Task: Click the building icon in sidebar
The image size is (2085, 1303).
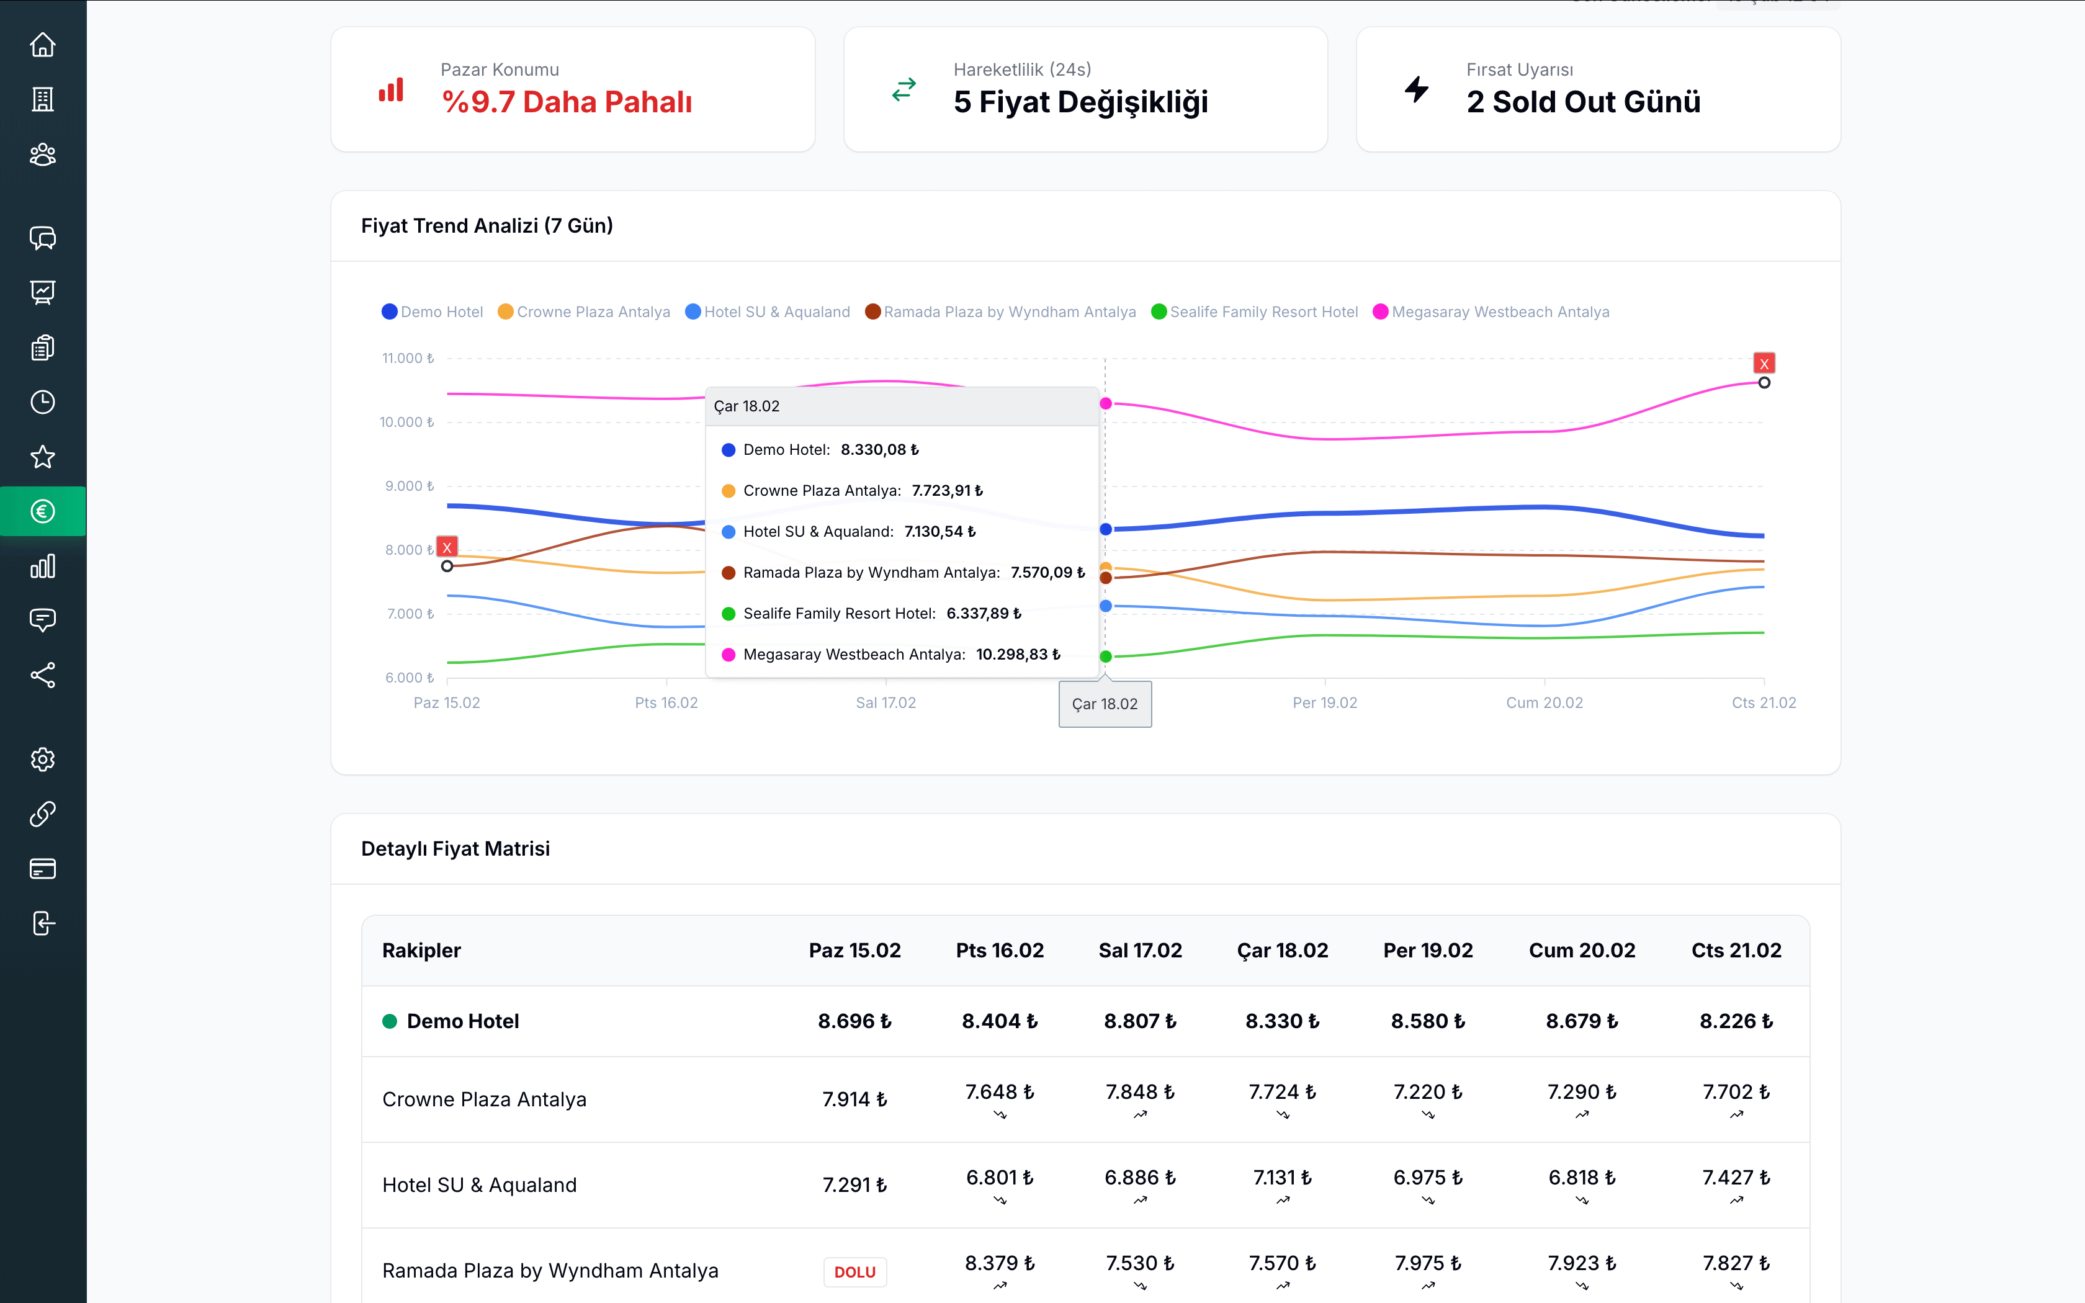Action: tap(42, 99)
